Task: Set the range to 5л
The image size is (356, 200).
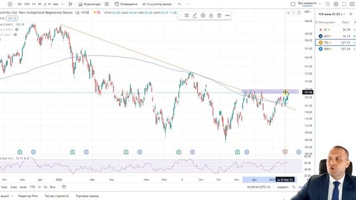Action: coord(46,187)
